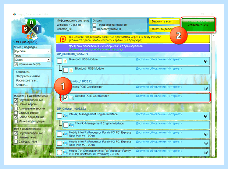Enable the Стандартные filter
This screenshot has height=169, width=228.
pos(16,142)
